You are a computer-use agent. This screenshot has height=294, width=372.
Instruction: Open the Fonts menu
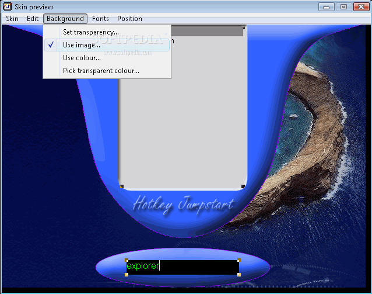[100, 19]
